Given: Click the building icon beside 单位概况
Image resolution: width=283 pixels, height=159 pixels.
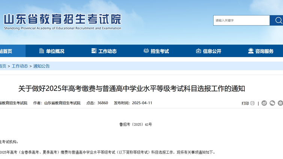Looking at the screenshot, I should pyautogui.click(x=42, y=51).
